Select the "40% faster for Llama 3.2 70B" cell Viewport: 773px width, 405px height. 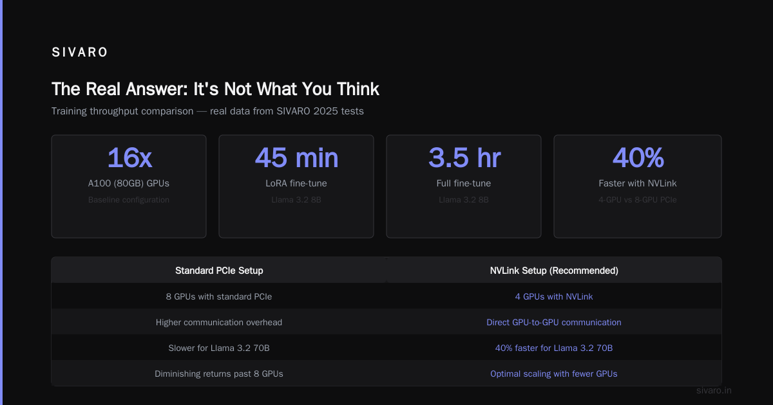coord(554,348)
